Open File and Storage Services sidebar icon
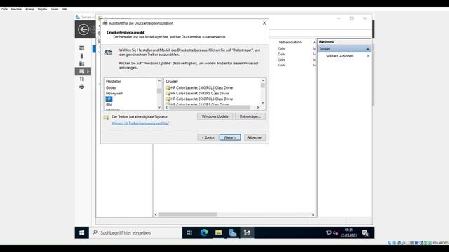Image resolution: width=449 pixels, height=252 pixels. [x=82, y=71]
